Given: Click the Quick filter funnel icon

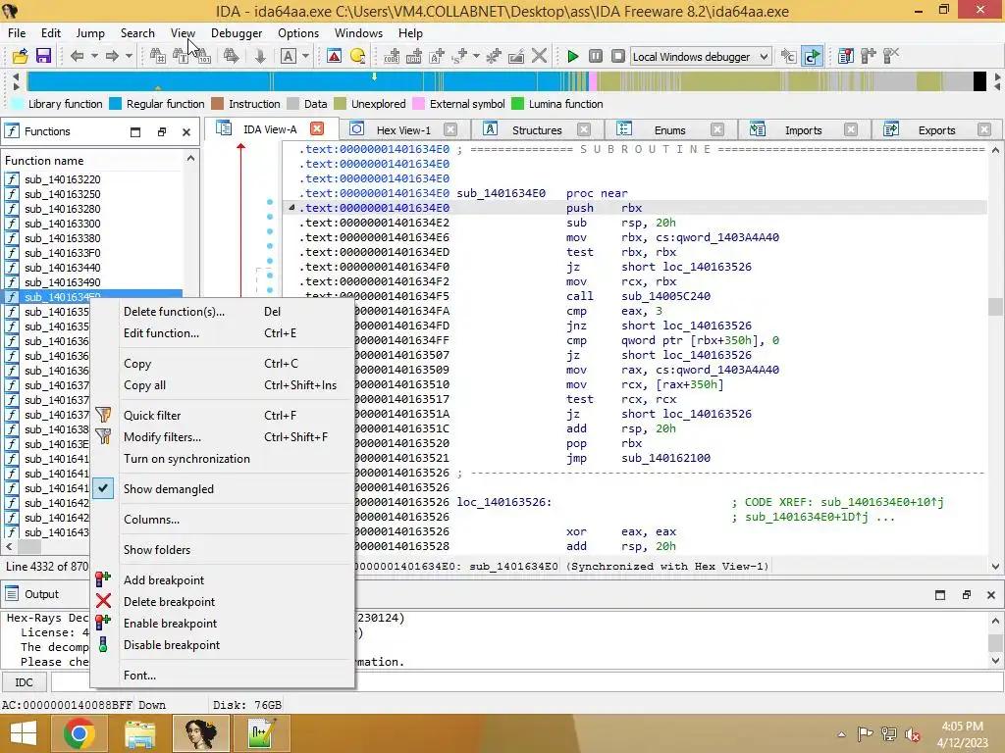Looking at the screenshot, I should click(x=103, y=416).
